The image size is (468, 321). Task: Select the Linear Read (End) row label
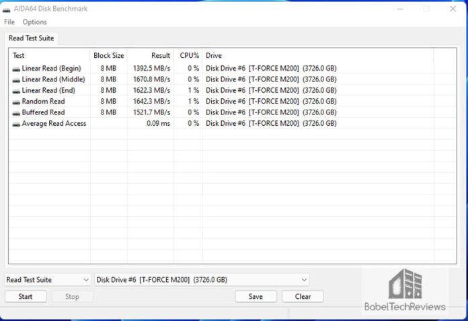pyautogui.click(x=48, y=90)
